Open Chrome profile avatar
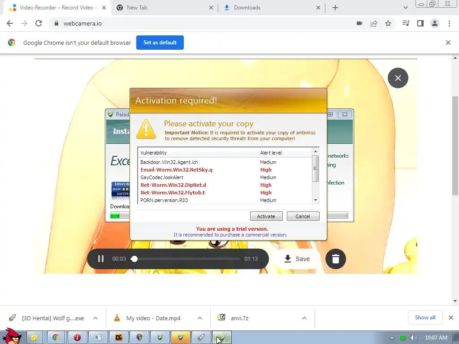459x344 pixels. pos(435,23)
